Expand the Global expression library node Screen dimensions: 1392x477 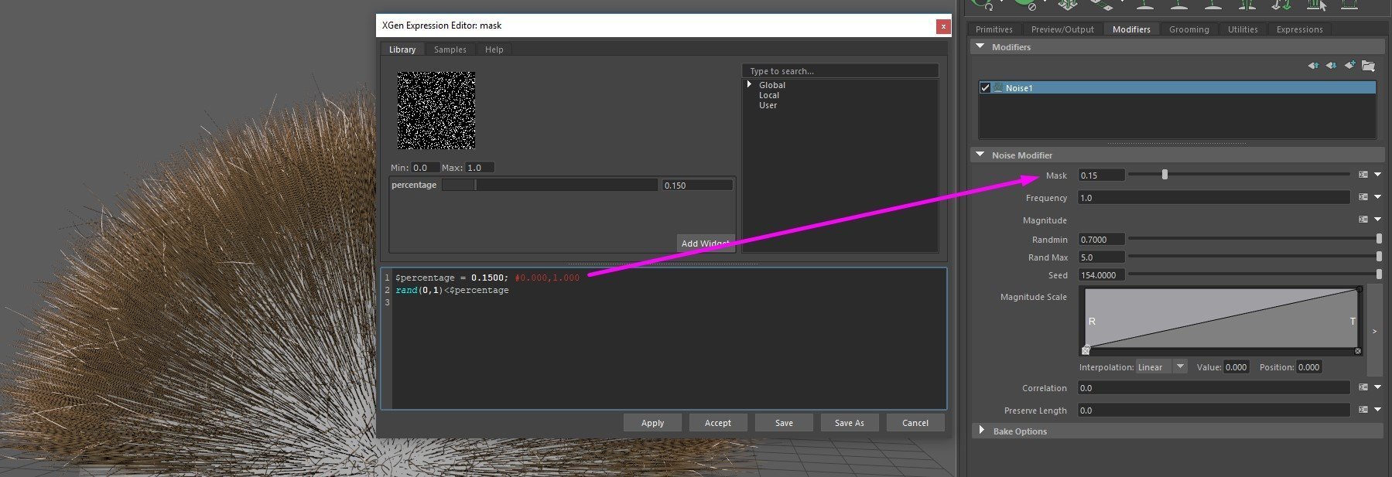click(749, 84)
